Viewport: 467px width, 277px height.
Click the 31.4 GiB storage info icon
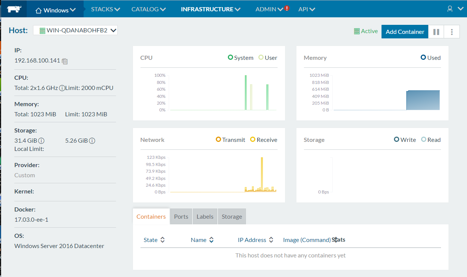(41, 141)
